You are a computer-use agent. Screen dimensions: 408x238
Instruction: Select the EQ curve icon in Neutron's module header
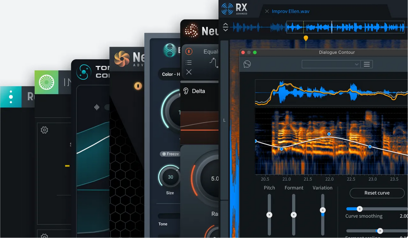[x=214, y=62]
